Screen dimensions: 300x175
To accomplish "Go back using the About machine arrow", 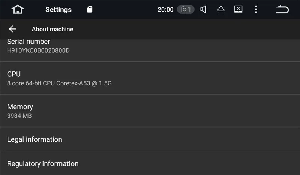I will (x=12, y=29).
